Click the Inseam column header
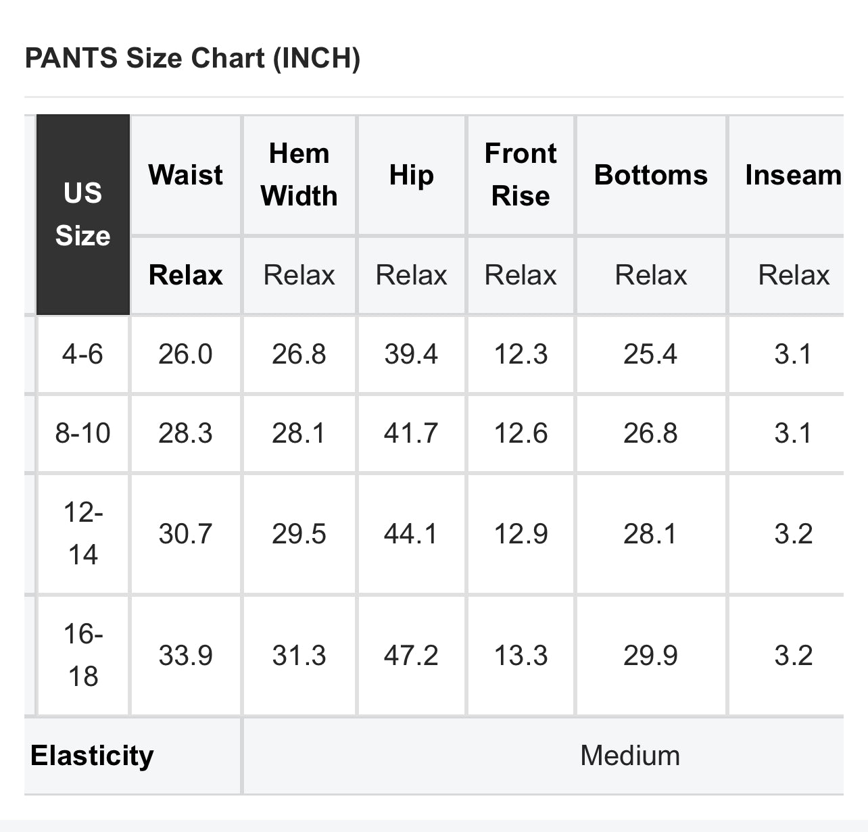The image size is (868, 832). [793, 175]
